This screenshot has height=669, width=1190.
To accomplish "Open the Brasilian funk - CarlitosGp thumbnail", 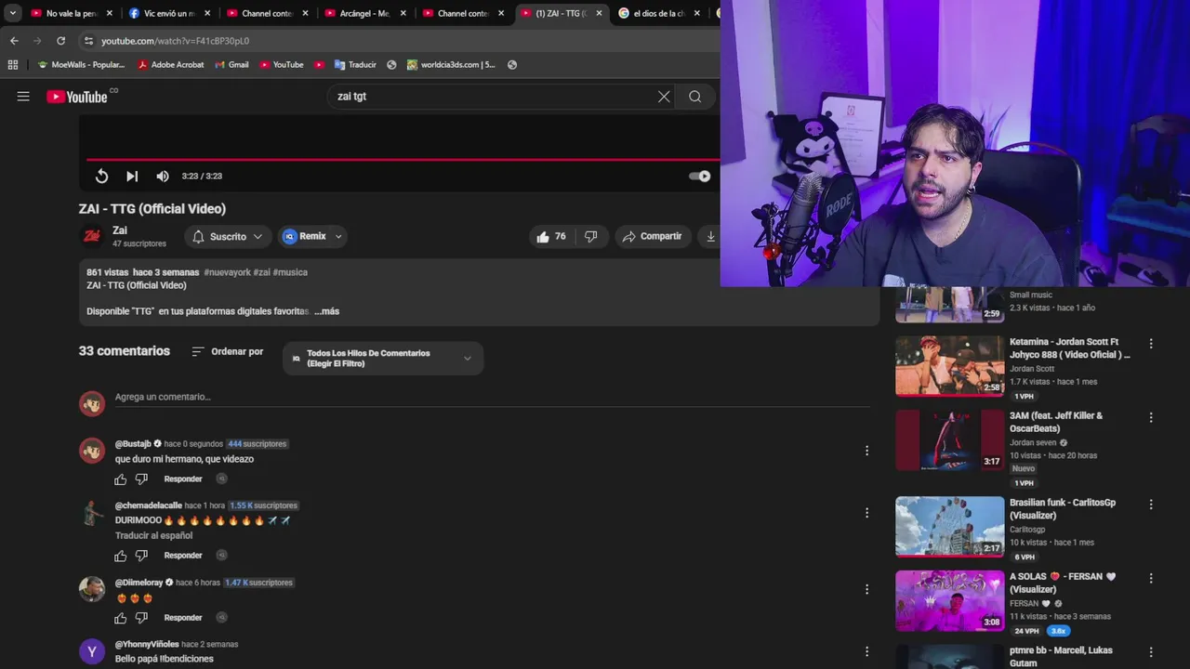I will (949, 527).
